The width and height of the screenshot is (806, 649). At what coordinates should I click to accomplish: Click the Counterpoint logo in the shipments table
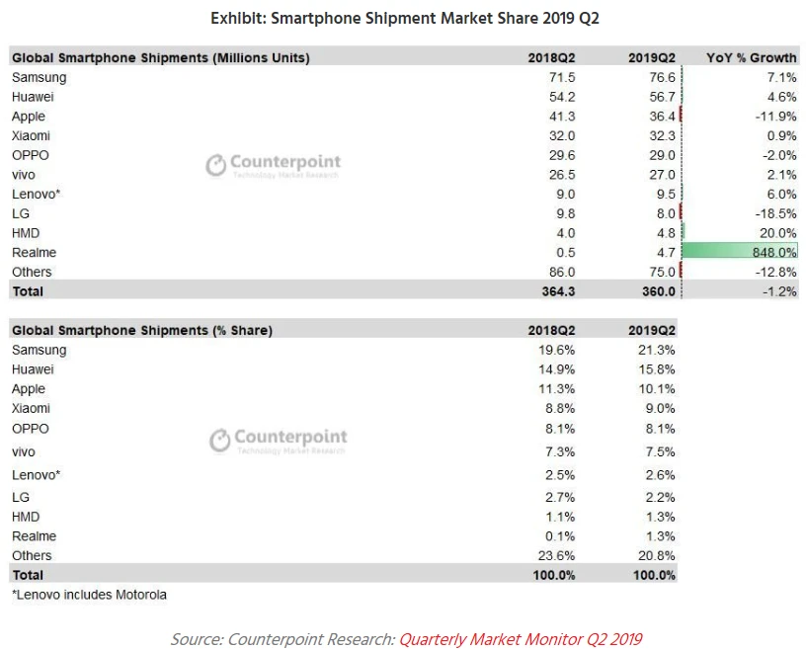coord(273,165)
